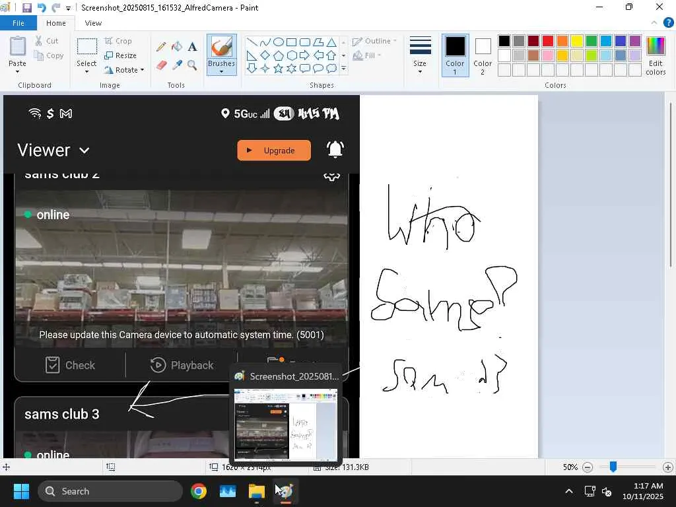Viewport: 676px width, 507px height.
Task: Click the Undo arrow in title bar
Action: pos(42,7)
